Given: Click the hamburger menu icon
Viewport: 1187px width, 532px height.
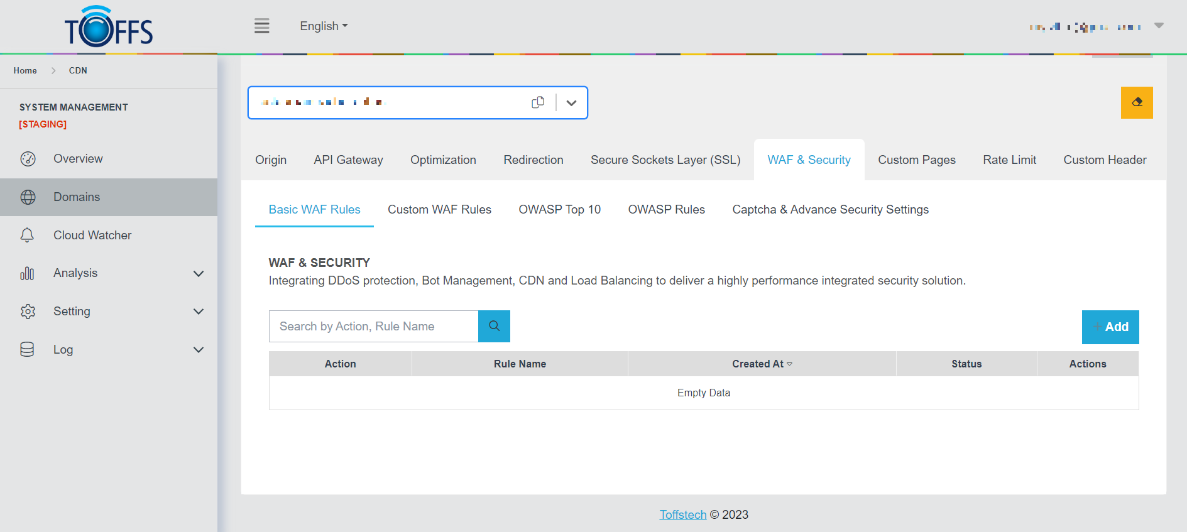Looking at the screenshot, I should (x=261, y=26).
